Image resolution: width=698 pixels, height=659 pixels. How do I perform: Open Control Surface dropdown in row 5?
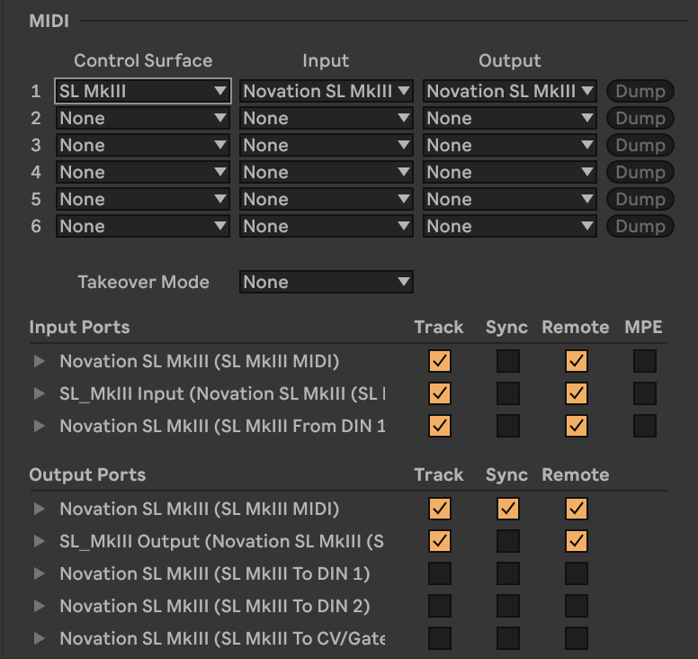[142, 199]
